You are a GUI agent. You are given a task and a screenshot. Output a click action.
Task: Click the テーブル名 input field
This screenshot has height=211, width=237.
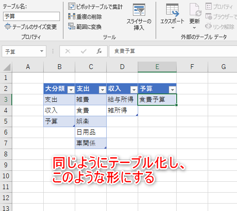point(31,16)
